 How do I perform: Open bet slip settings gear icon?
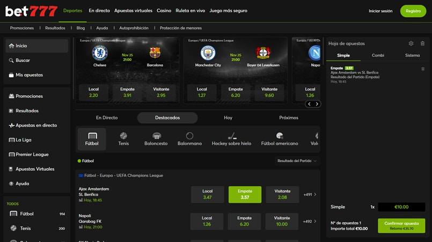click(x=411, y=43)
